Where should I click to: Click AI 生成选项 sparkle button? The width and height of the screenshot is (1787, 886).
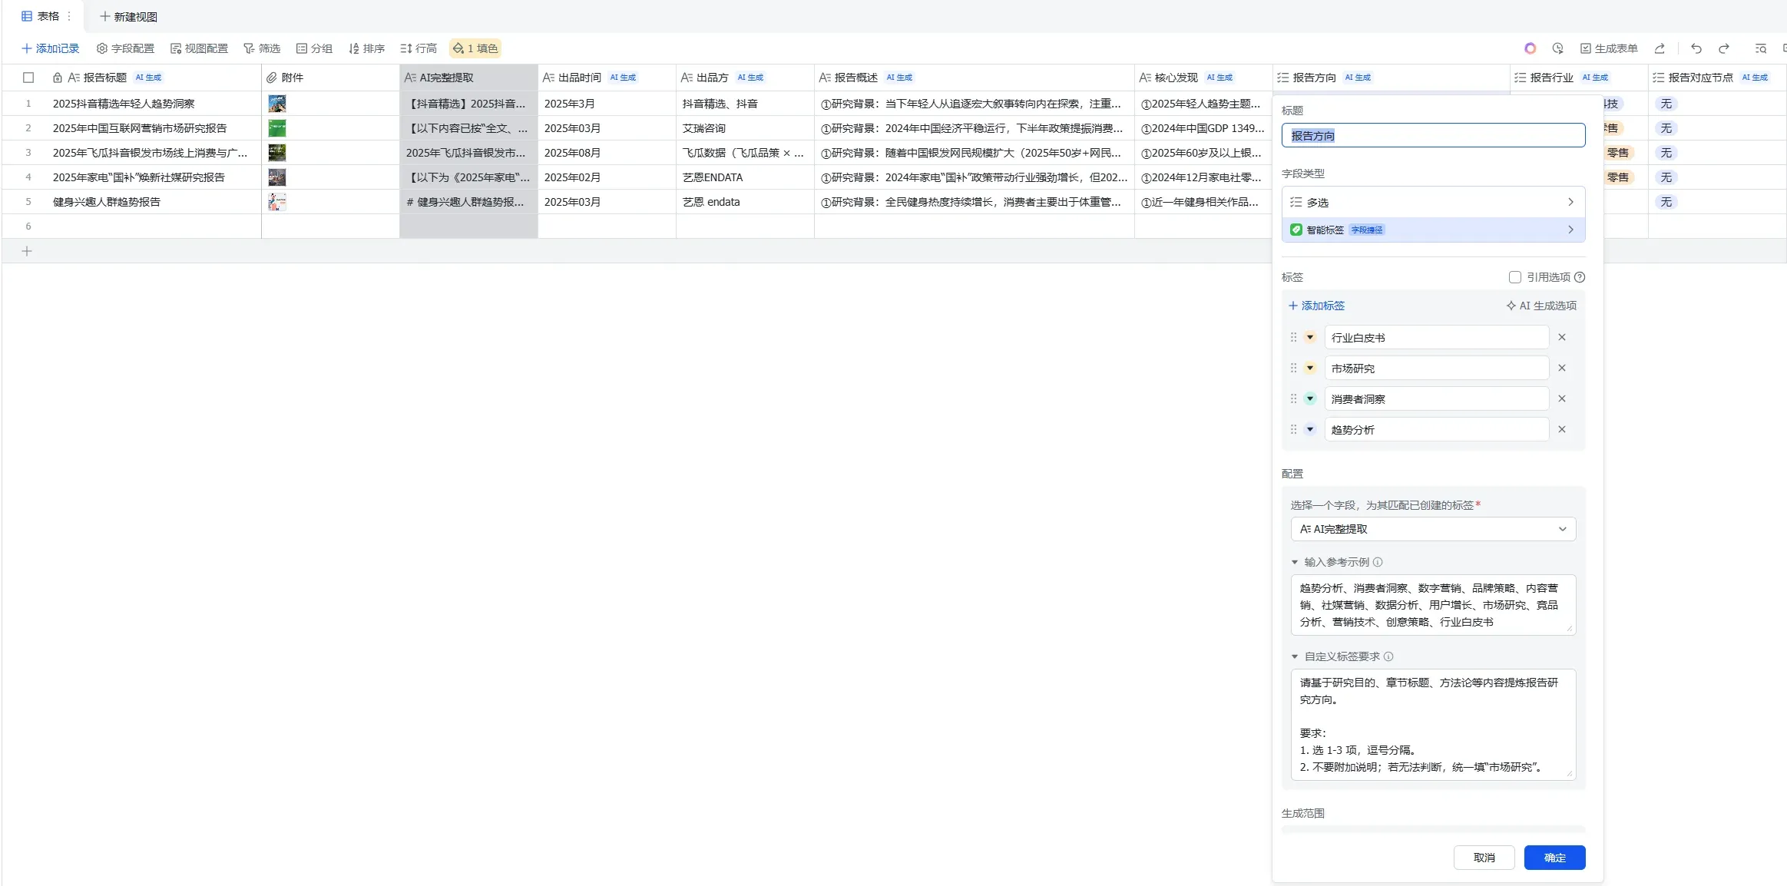[x=1541, y=306]
